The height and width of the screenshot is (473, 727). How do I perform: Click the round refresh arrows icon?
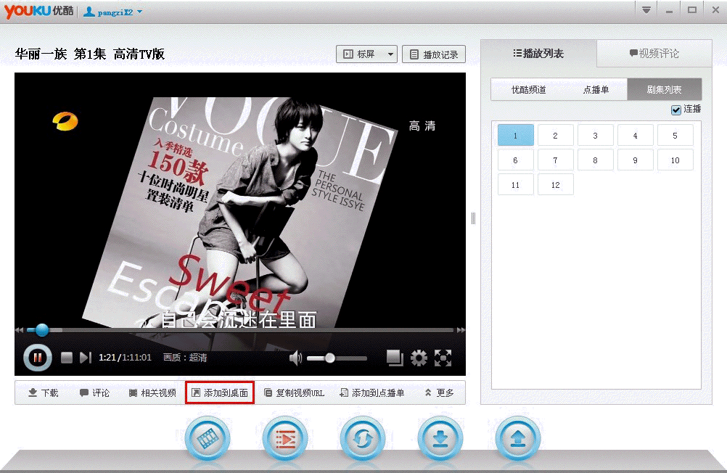pyautogui.click(x=362, y=439)
